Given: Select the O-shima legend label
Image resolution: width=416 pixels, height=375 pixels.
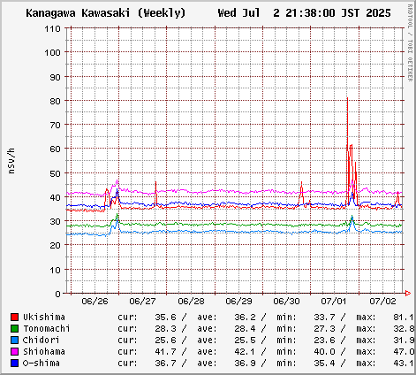Looking at the screenshot, I should click(42, 363).
